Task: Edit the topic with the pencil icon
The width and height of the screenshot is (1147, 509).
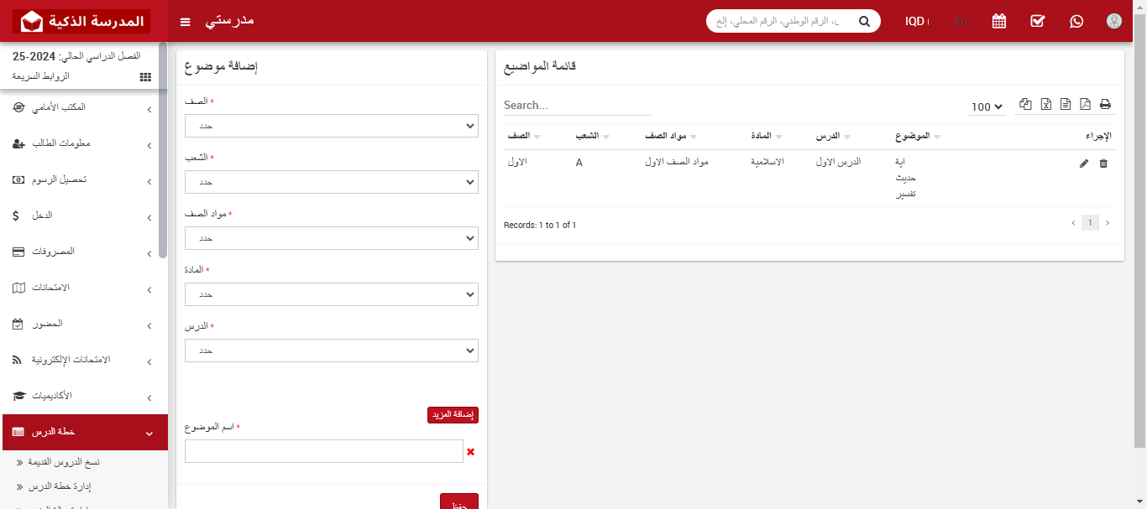Action: 1083,164
